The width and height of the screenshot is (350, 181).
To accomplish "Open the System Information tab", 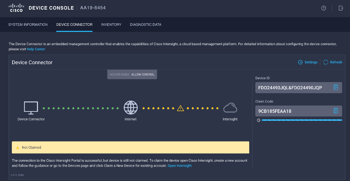I will [x=28, y=24].
